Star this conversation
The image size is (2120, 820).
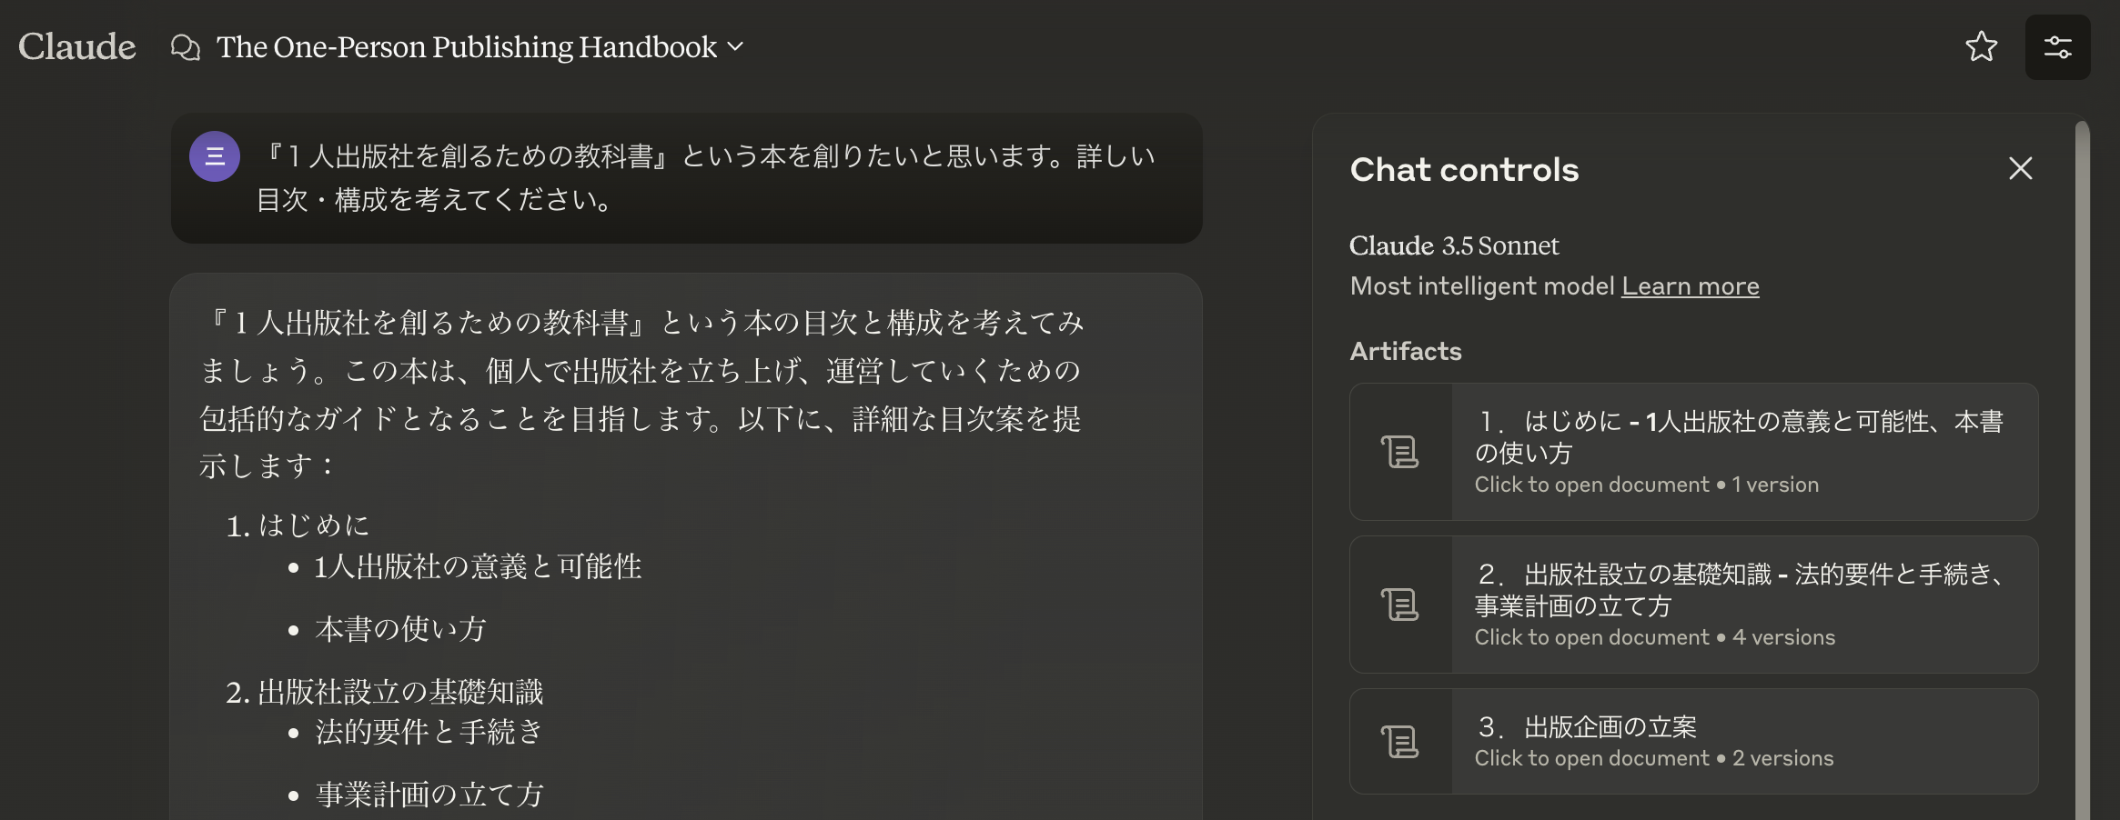1981,47
